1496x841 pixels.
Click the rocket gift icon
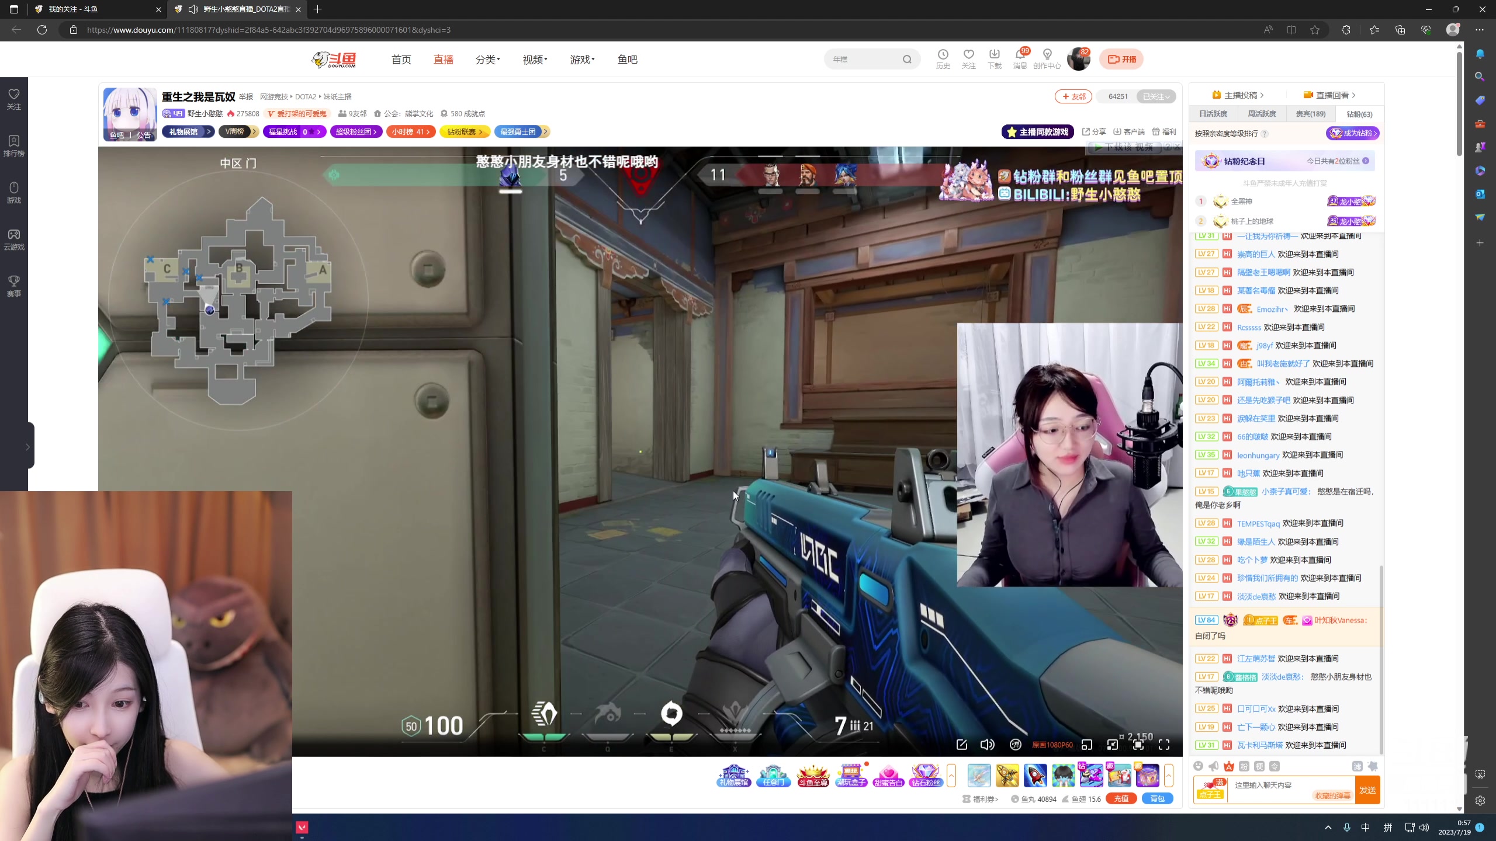click(x=1035, y=776)
